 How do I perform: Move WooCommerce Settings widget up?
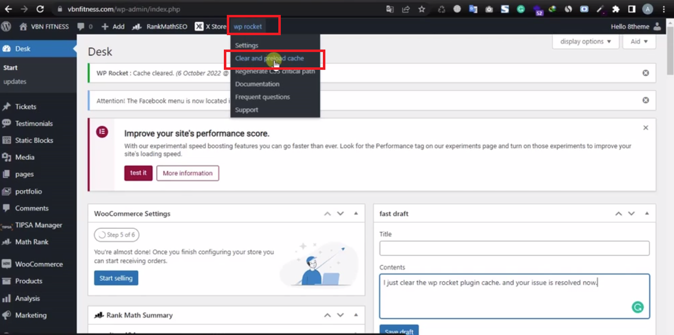pos(328,214)
